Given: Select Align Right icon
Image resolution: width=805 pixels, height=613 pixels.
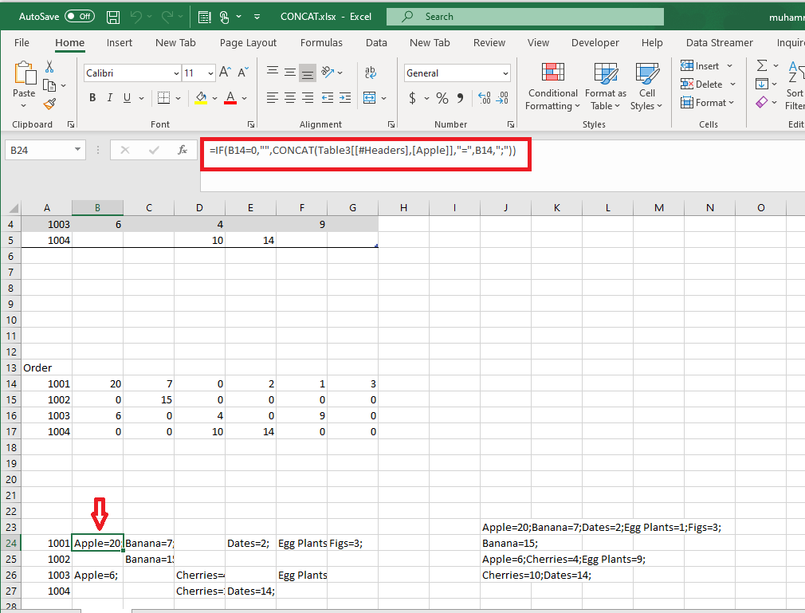Looking at the screenshot, I should coord(308,97).
